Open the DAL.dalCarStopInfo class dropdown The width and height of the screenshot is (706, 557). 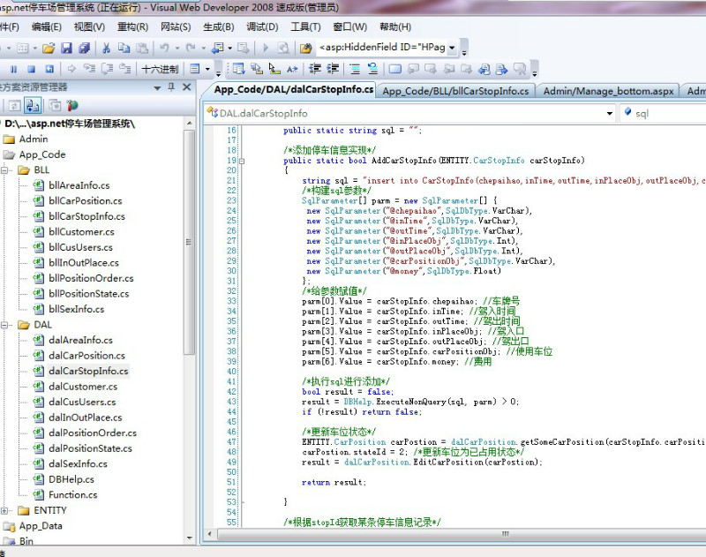click(610, 114)
